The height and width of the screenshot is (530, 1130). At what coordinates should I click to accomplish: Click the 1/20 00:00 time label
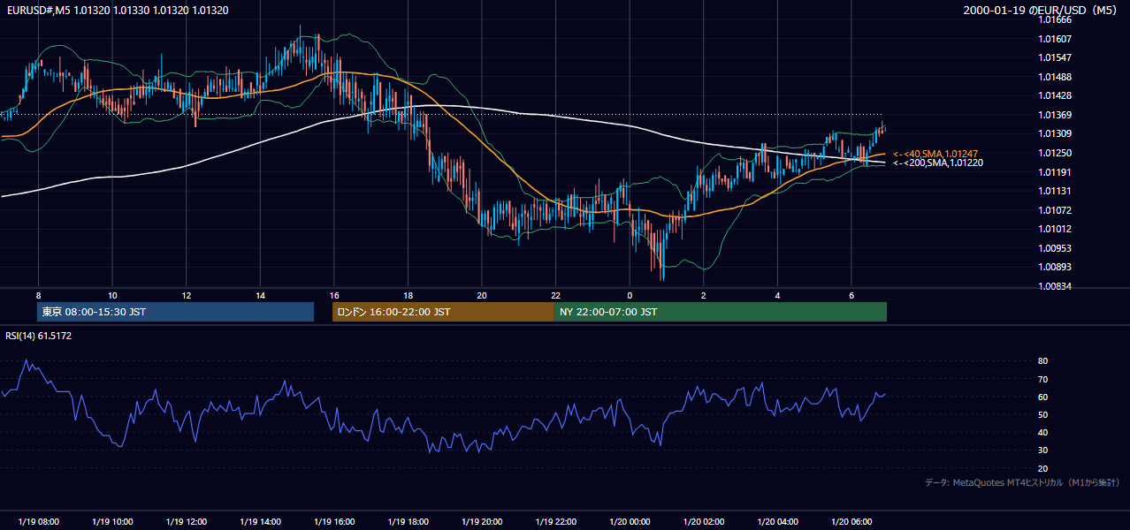point(630,521)
